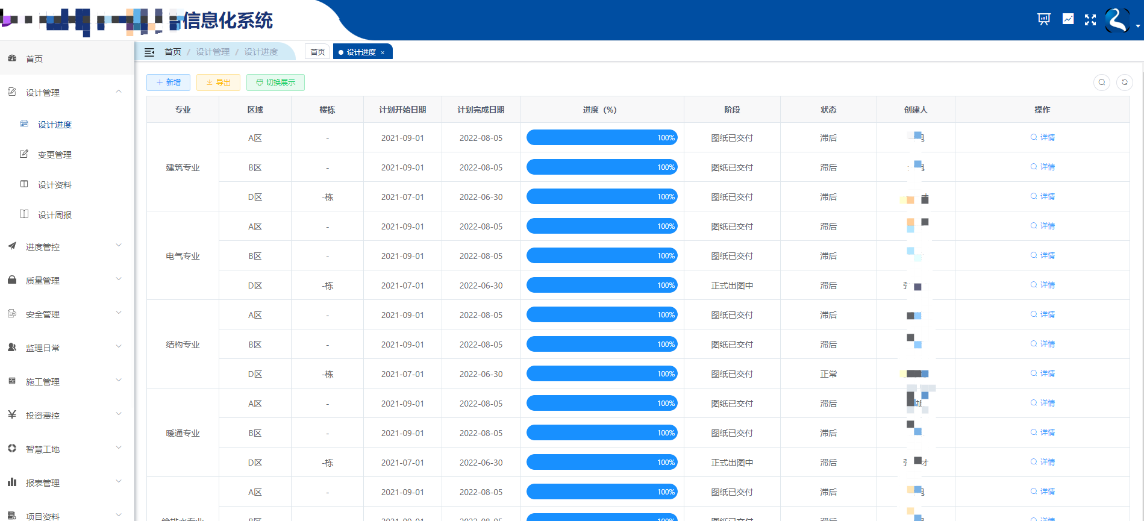Click 正式出图中 in 电气专业 D区 row
Screen dimensions: 1144x521
732,285
